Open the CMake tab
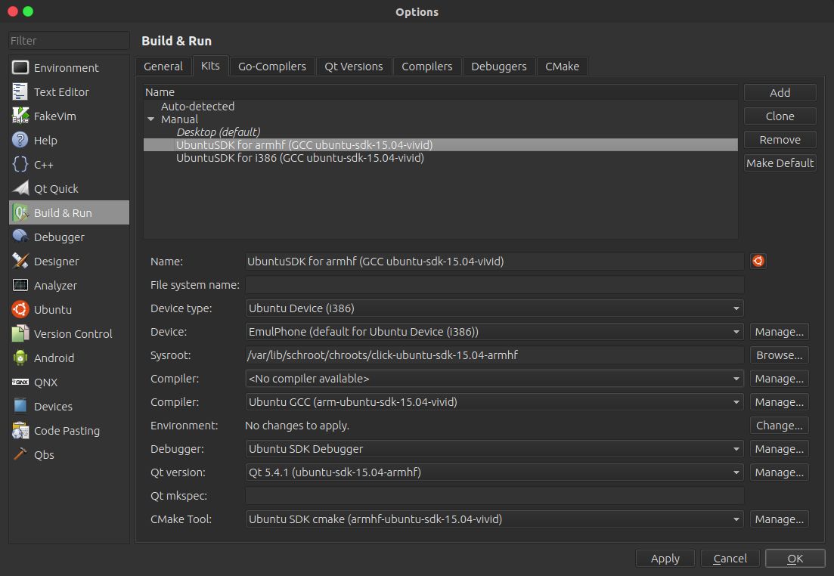The width and height of the screenshot is (834, 576). 563,67
